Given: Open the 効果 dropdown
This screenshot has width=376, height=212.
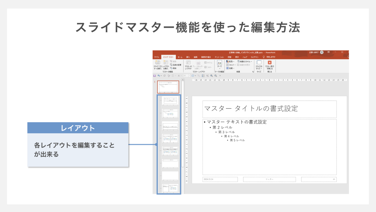Looking at the screenshot, I should 231,68.
